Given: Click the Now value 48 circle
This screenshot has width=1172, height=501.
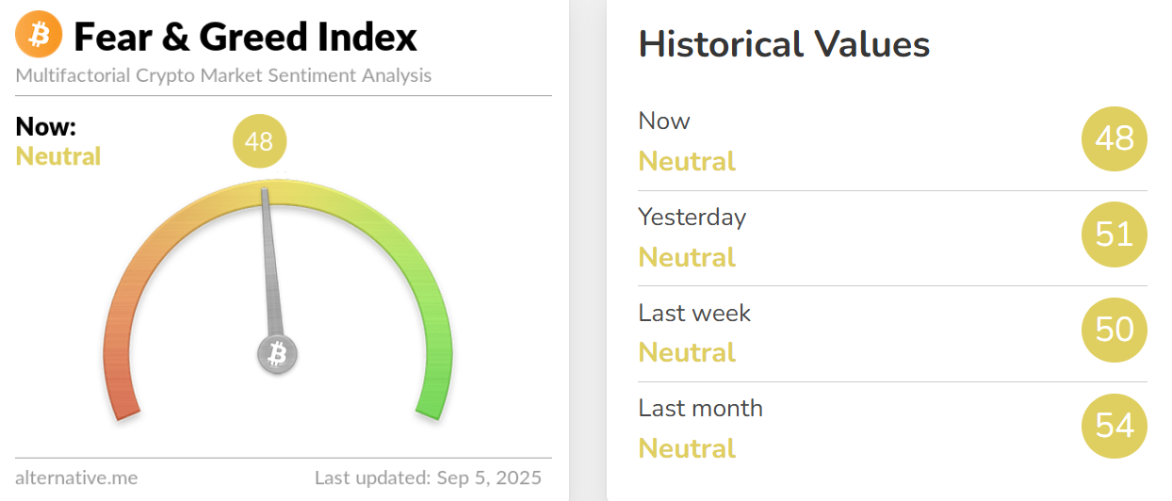Looking at the screenshot, I should (x=1115, y=139).
